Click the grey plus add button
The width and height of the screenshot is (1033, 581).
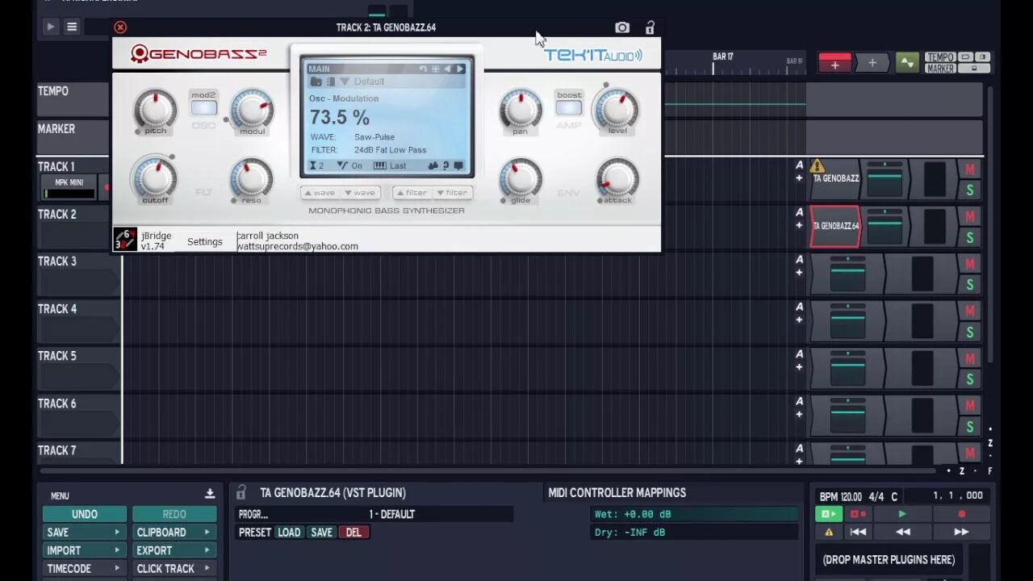tap(872, 63)
